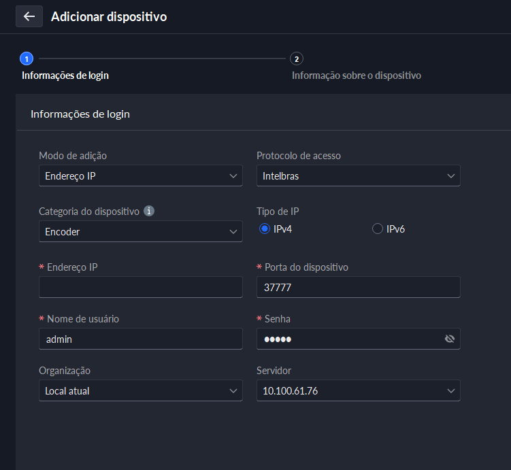Screen dimensions: 511x470
Task: Expand the Protocolo de acesso dropdown
Action: [x=358, y=175]
